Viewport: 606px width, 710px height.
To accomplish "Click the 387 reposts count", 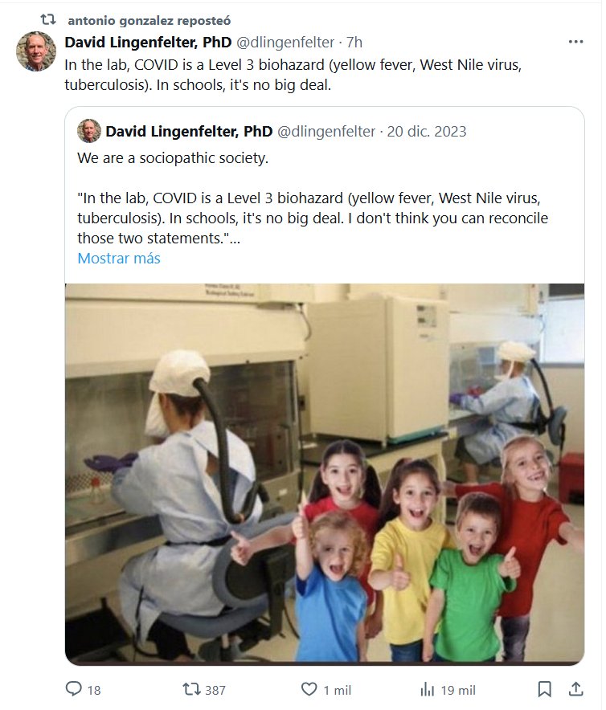I will (x=215, y=690).
